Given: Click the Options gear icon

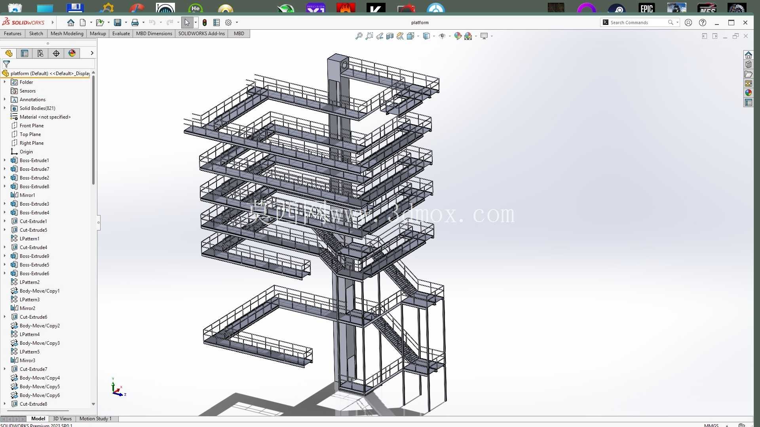Looking at the screenshot, I should click(228, 23).
